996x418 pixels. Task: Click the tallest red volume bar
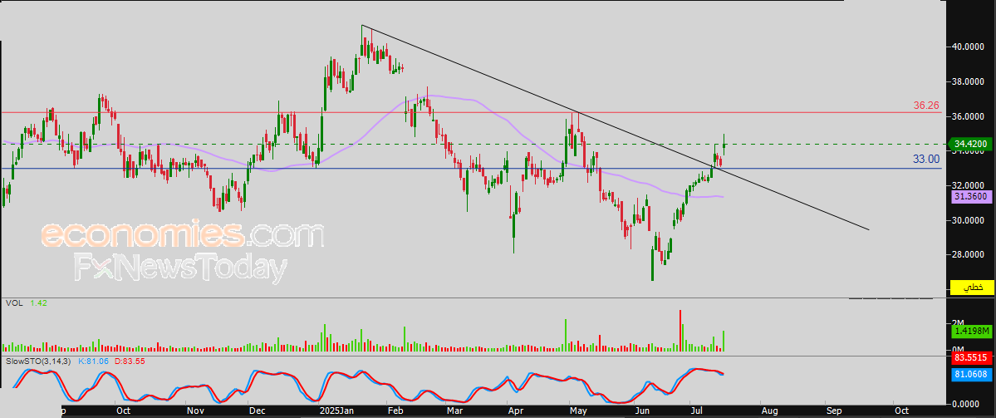(680, 331)
